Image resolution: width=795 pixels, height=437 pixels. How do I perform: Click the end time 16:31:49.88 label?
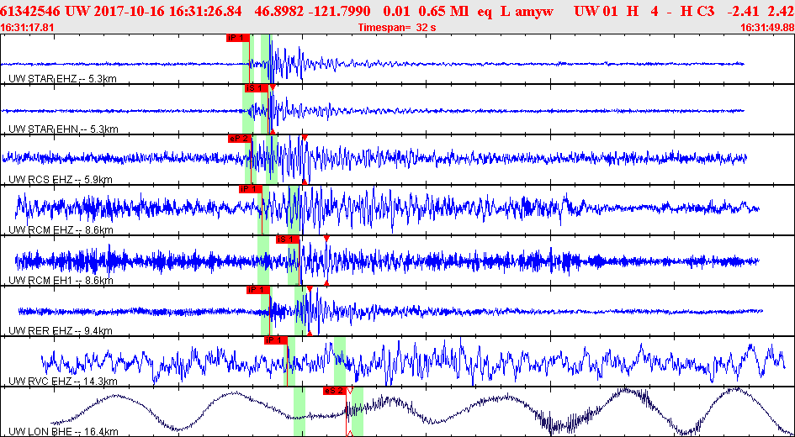pyautogui.click(x=766, y=28)
